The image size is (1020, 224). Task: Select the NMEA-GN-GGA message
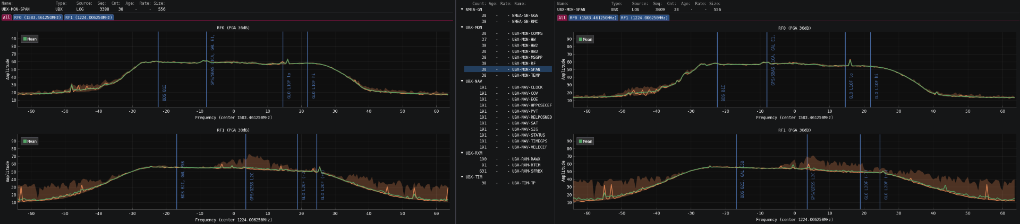click(524, 16)
